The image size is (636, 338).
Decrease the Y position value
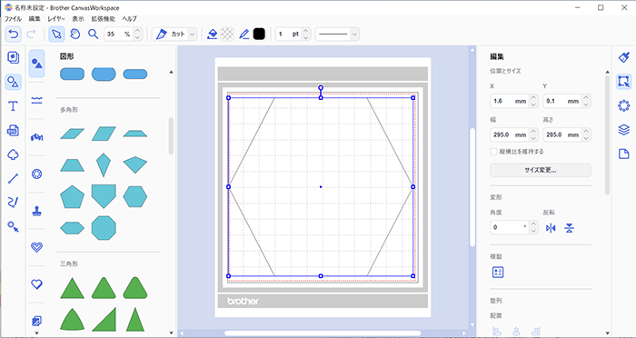(587, 104)
